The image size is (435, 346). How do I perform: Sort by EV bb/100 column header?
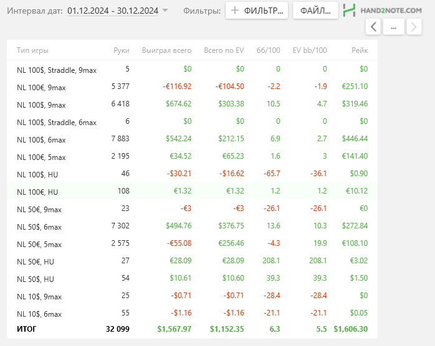310,50
